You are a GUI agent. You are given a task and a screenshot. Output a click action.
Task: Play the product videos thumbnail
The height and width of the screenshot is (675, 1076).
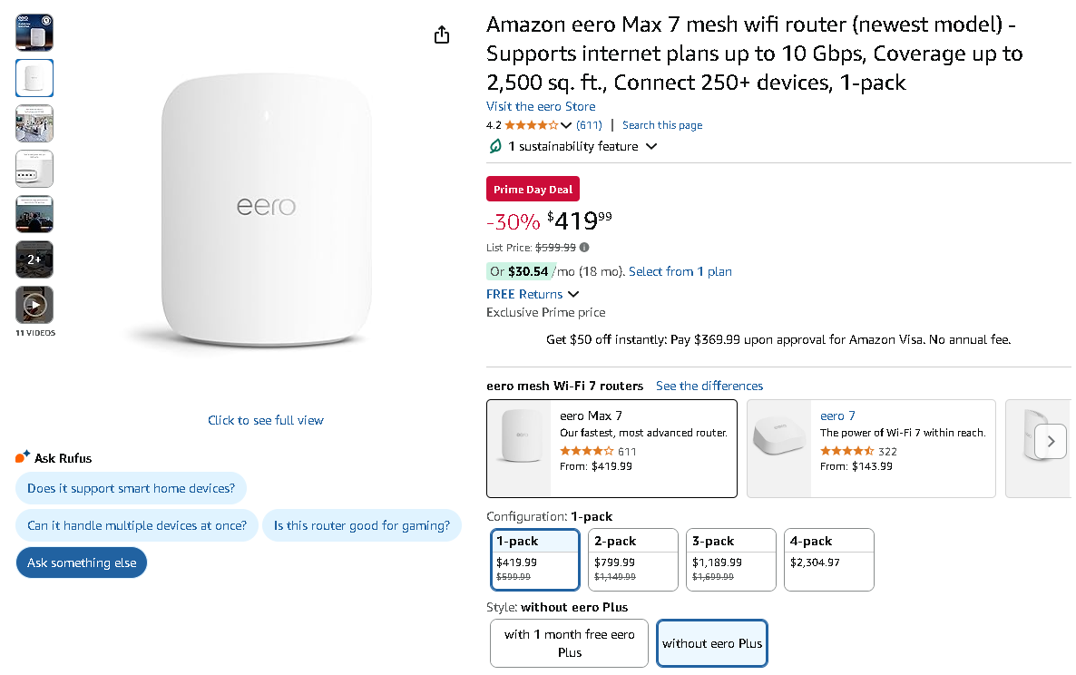(34, 305)
